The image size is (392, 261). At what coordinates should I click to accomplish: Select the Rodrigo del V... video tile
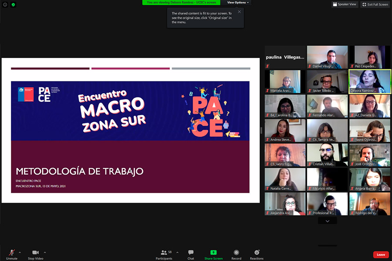point(370,204)
